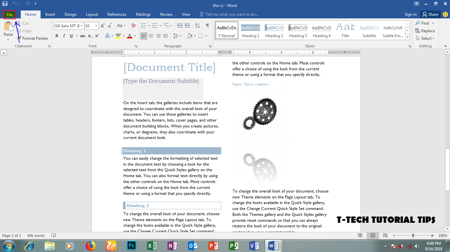Open OneNote from the taskbar
This screenshot has width=450, height=252.
tap(172, 245)
